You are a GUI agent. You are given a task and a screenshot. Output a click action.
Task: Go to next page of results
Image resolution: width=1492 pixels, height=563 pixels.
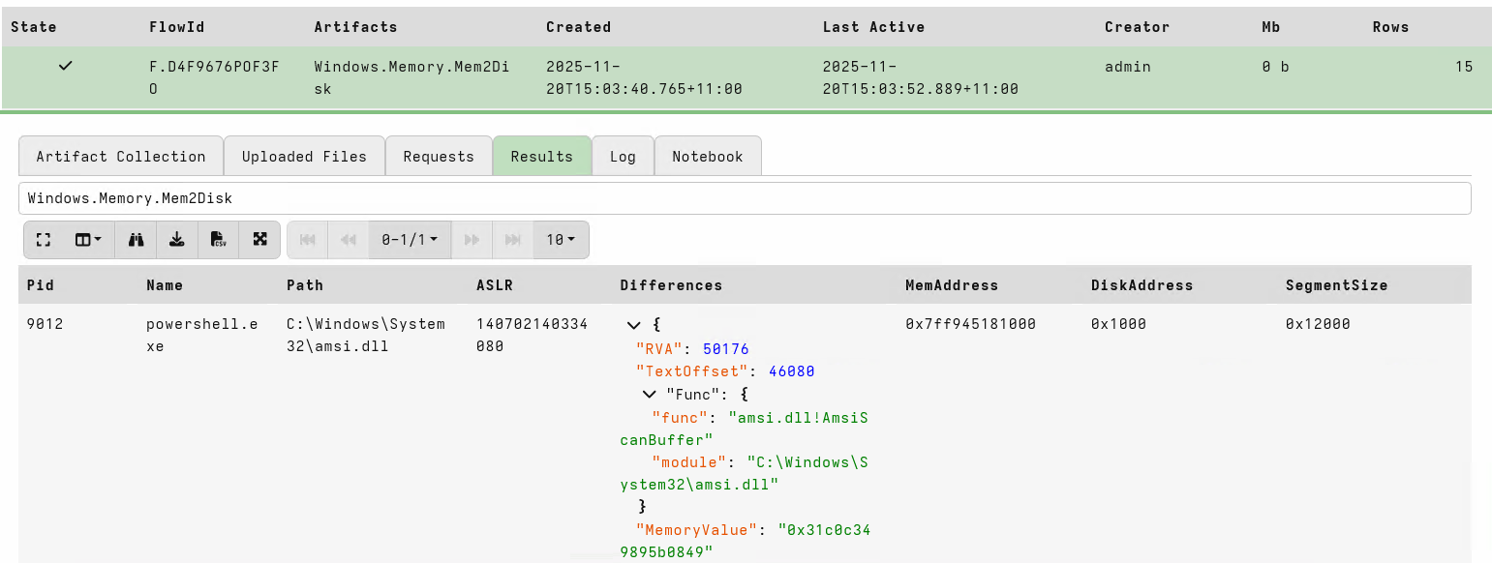click(x=472, y=240)
